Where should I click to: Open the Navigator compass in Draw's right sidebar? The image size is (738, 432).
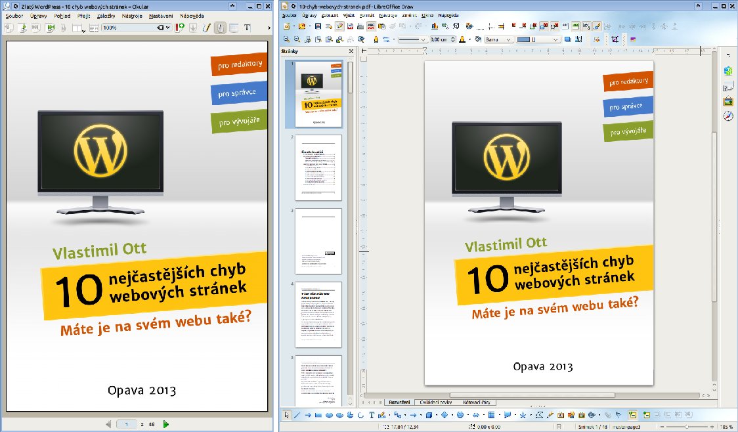[x=728, y=116]
